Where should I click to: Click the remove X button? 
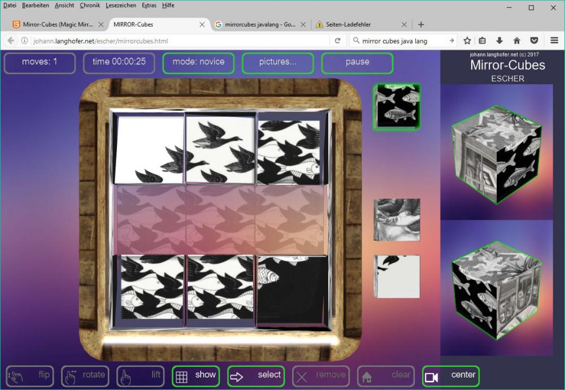[x=321, y=376]
